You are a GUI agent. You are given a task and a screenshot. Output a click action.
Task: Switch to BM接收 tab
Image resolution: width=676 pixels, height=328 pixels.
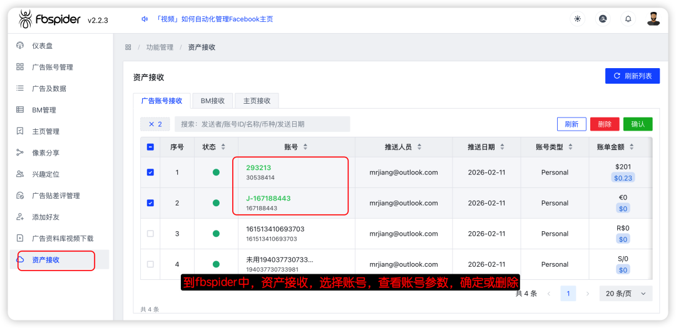tap(213, 101)
